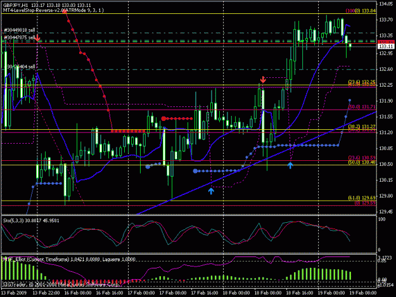This screenshot has width=396, height=297.
Task: Click the (50.0) 130.48 Fibonacci level label
Action: (x=362, y=162)
